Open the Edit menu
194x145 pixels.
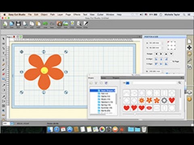click(36, 14)
